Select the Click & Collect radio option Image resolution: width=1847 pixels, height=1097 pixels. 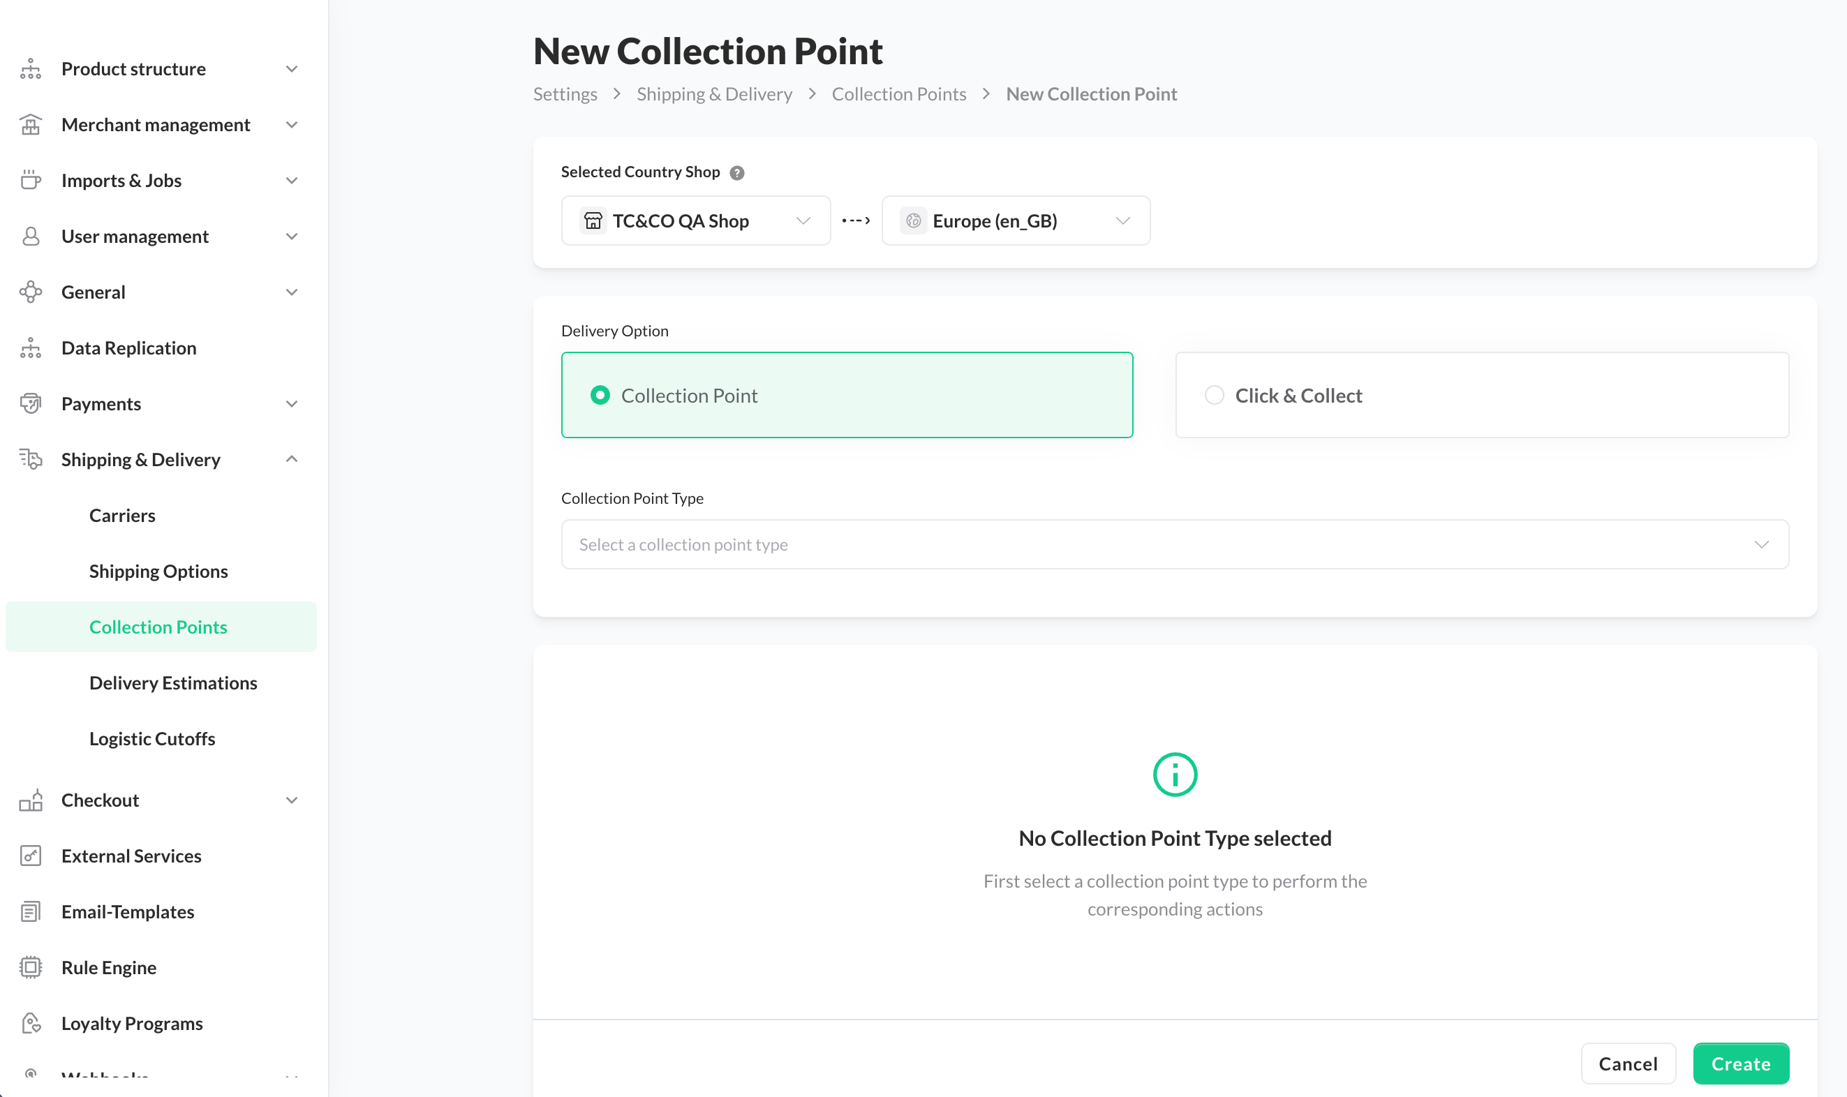click(1214, 396)
